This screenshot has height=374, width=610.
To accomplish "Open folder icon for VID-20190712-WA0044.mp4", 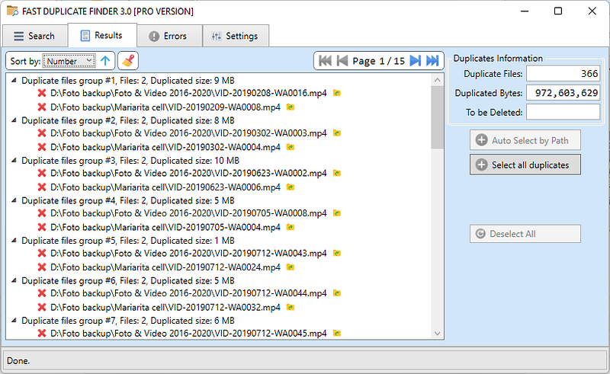I will click(x=337, y=293).
